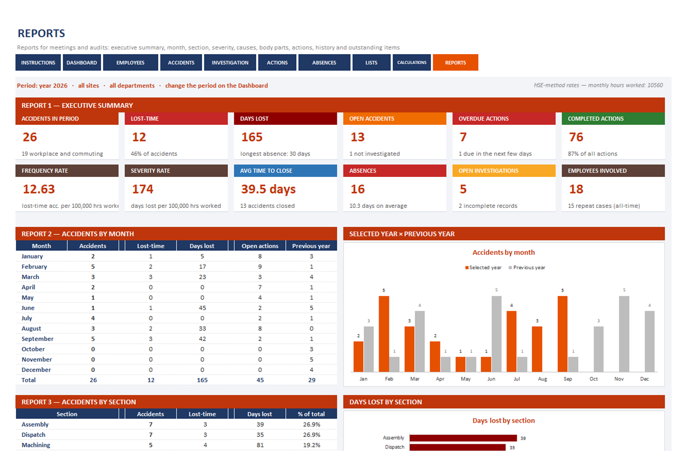
Task: Click the Previous year legend swatch
Action: pyautogui.click(x=510, y=268)
